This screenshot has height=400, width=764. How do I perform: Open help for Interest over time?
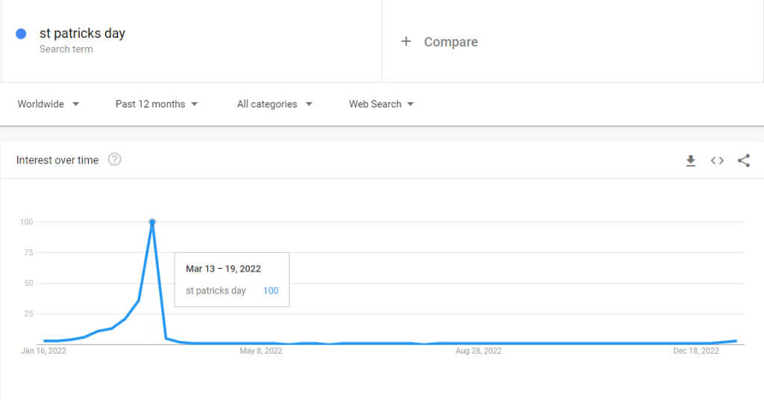(x=114, y=159)
